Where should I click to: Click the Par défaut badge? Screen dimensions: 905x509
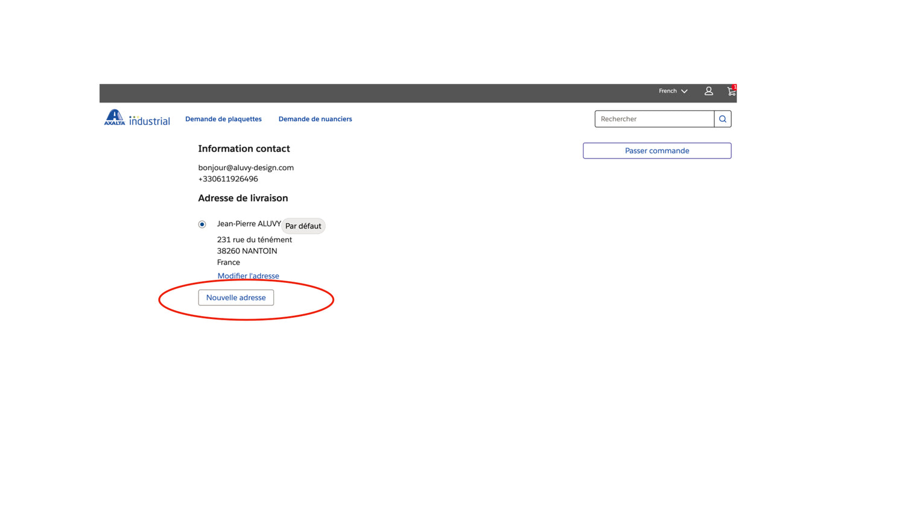303,226
